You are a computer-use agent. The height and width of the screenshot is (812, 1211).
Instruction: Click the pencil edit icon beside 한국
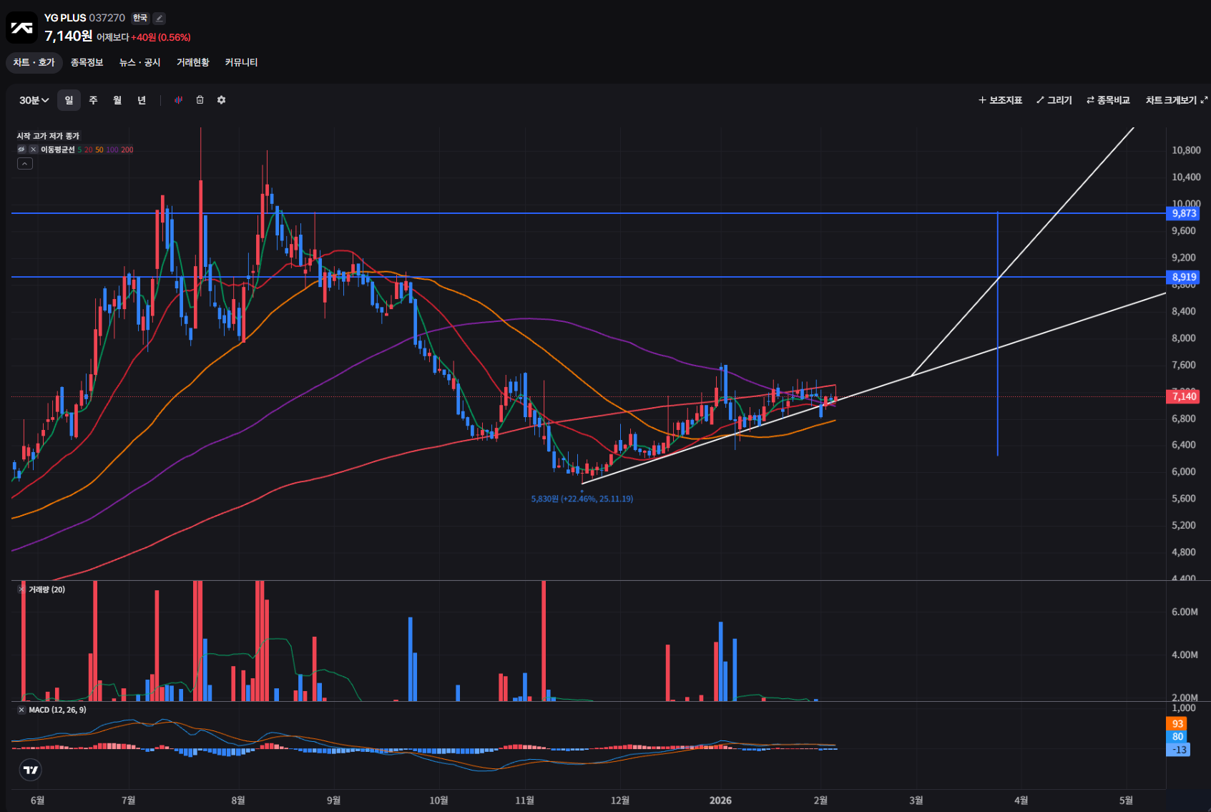[159, 19]
